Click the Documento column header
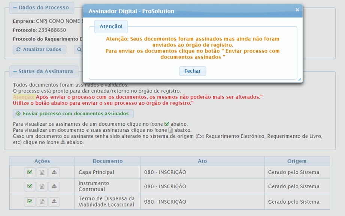345x216 pixels. 108,161
